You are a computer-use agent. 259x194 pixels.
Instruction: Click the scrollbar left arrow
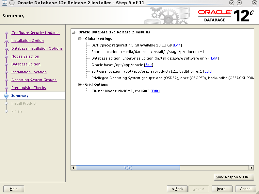coord(73,168)
